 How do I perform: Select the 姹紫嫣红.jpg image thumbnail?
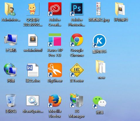pos(98,9)
